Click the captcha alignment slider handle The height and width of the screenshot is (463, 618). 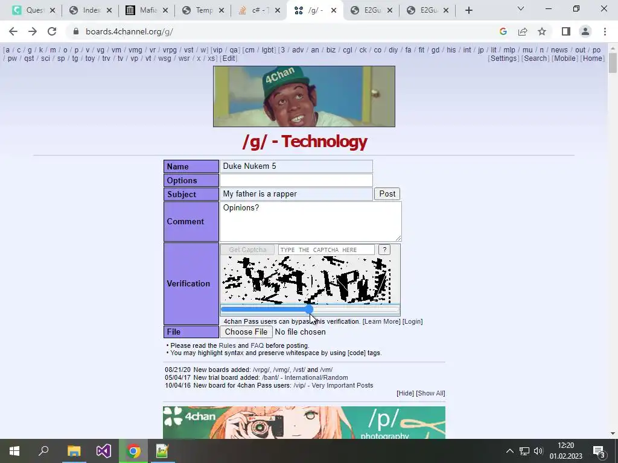(x=309, y=309)
